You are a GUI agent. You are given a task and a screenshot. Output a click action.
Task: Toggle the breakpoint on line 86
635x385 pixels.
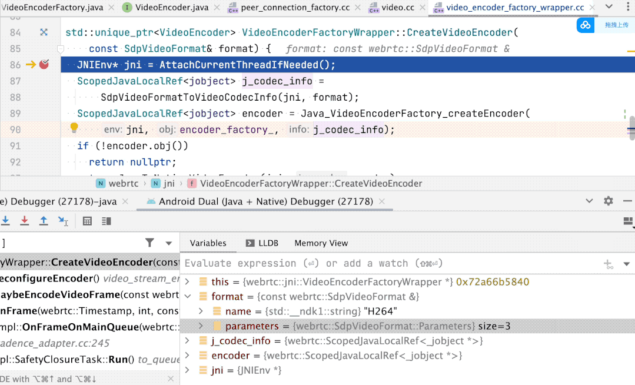[x=44, y=65]
